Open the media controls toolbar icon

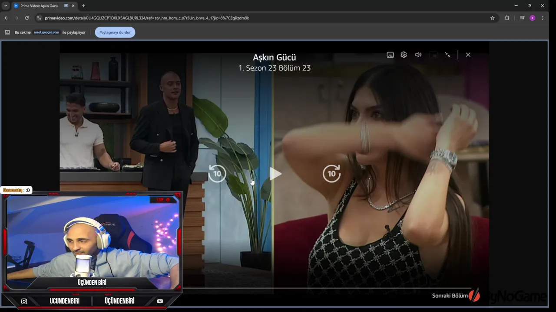click(522, 18)
